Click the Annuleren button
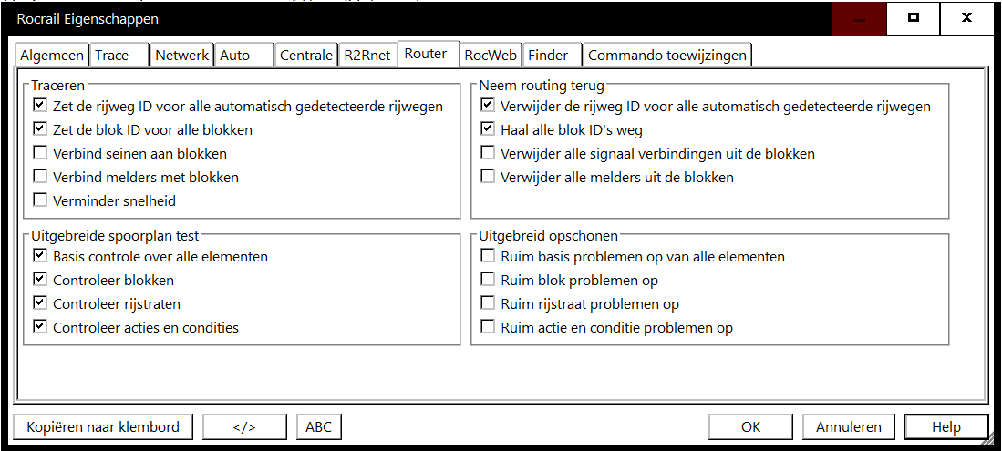 point(848,426)
